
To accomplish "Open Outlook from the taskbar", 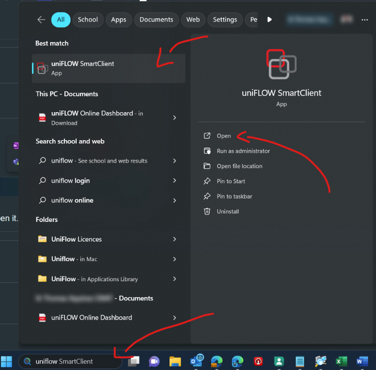I will click(x=196, y=360).
